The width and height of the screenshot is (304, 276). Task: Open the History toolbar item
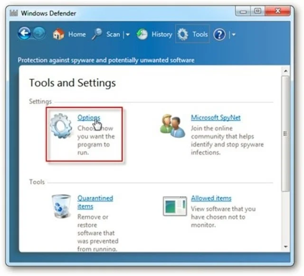(x=154, y=34)
